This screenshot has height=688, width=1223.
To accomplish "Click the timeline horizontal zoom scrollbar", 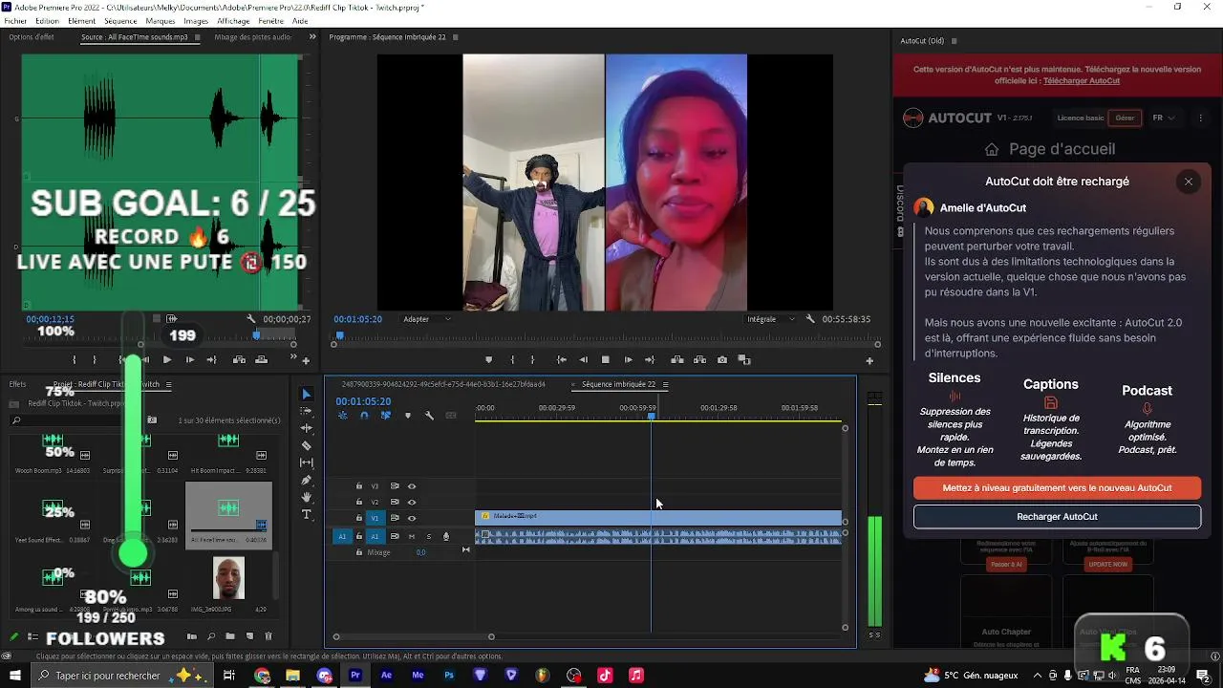I will (x=414, y=636).
